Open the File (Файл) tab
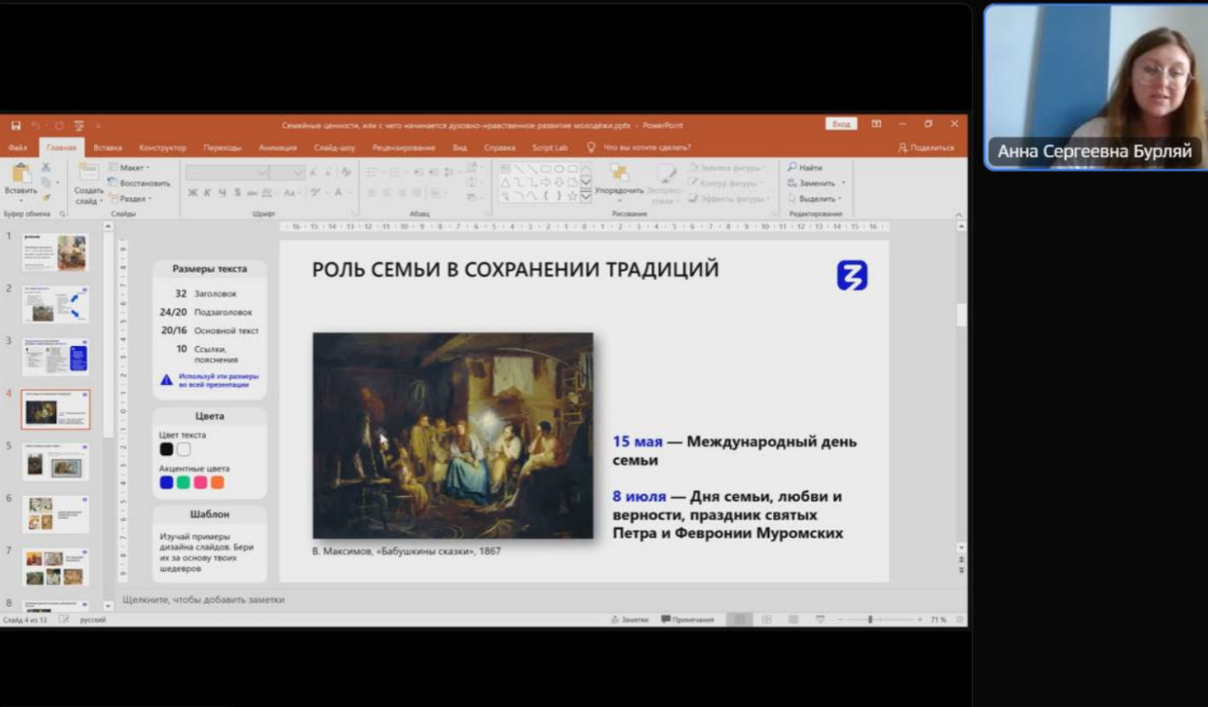The width and height of the screenshot is (1208, 707). pos(18,148)
